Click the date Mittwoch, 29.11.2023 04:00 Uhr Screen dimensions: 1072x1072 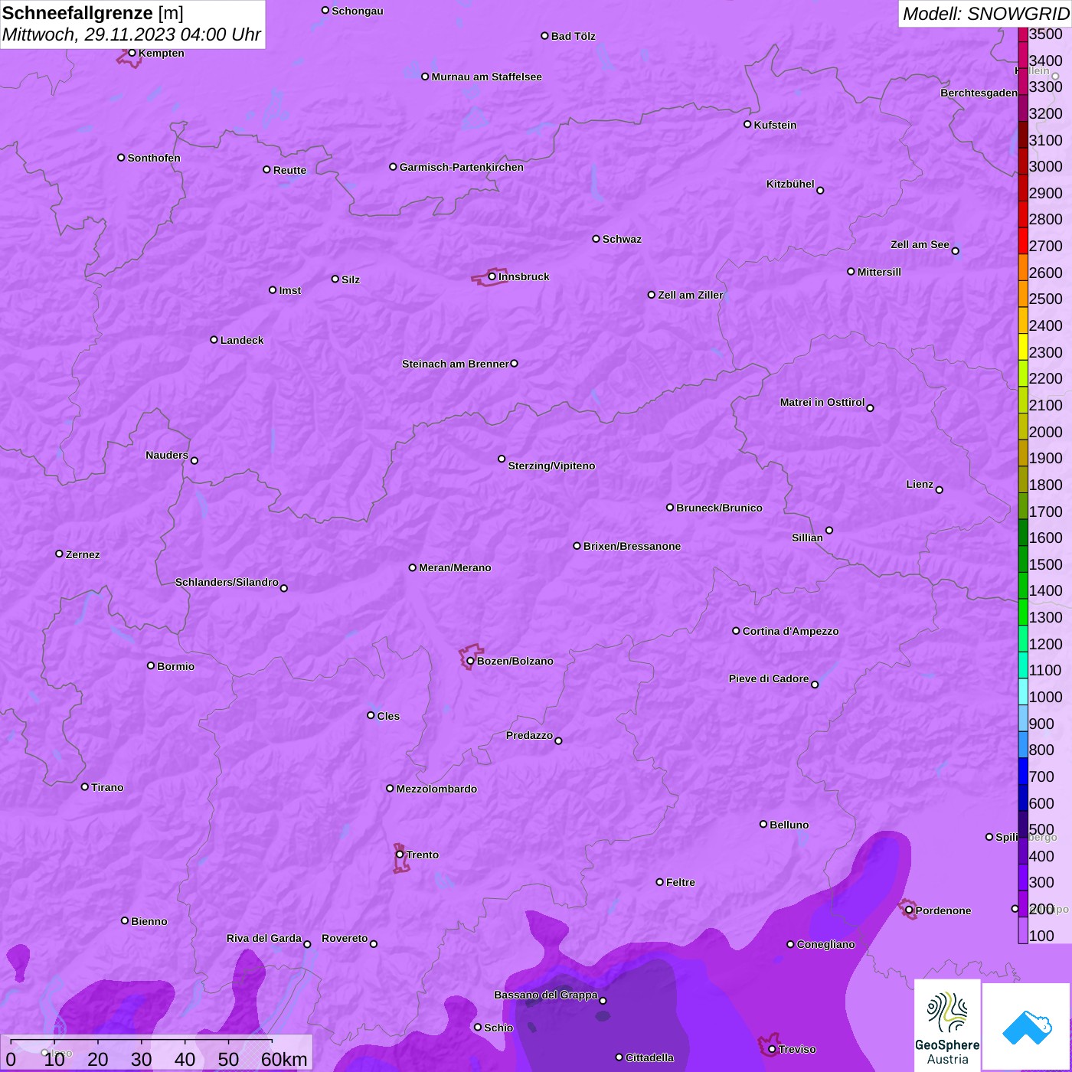click(x=132, y=34)
